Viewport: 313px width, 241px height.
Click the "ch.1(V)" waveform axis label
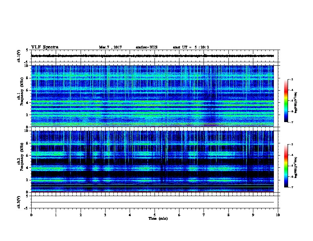point(19,56)
